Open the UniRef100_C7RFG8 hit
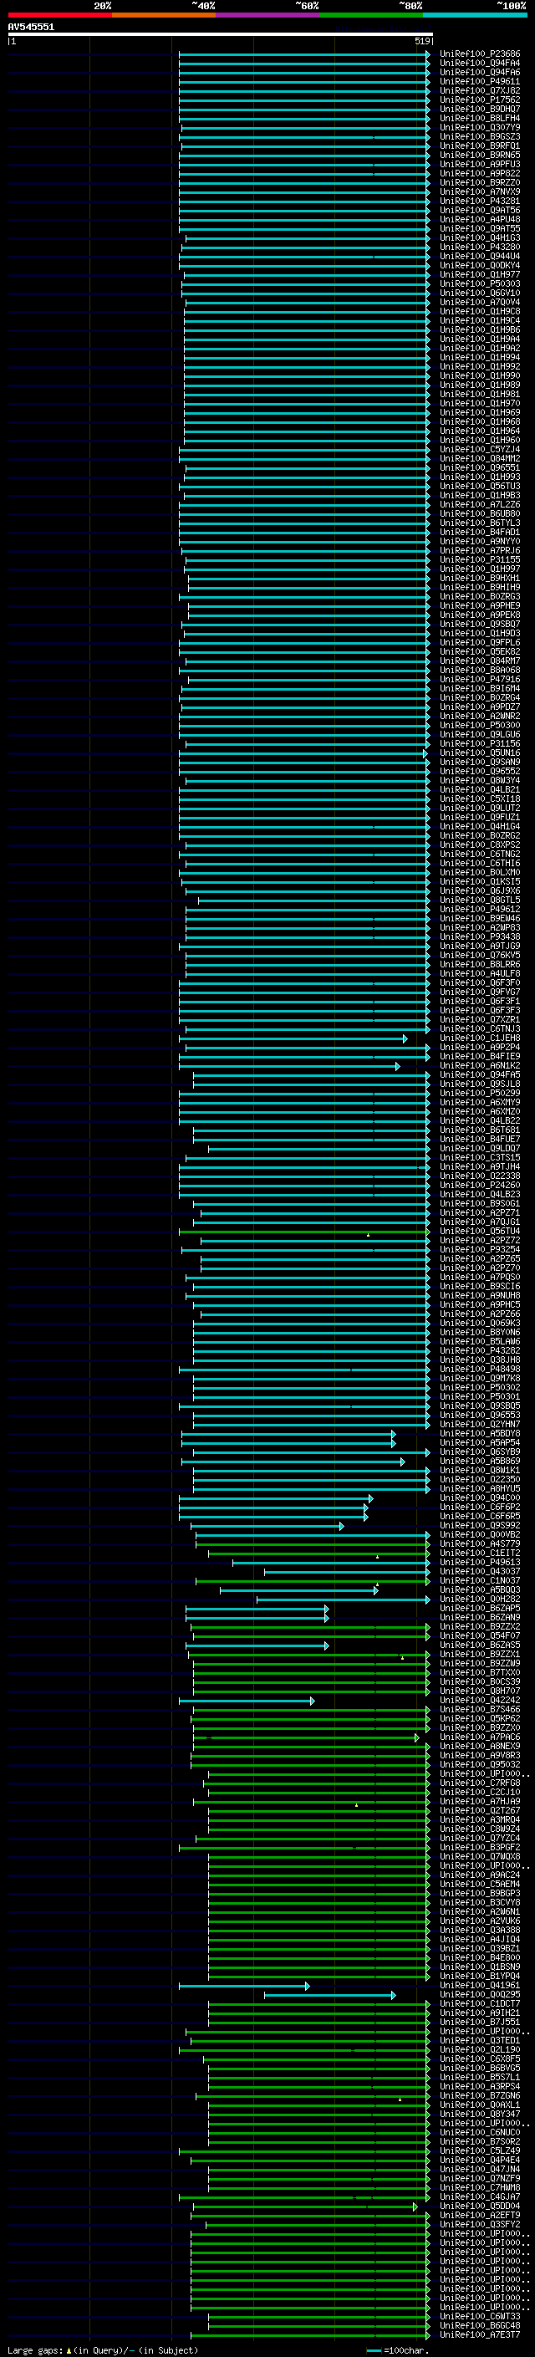 [479, 1783]
